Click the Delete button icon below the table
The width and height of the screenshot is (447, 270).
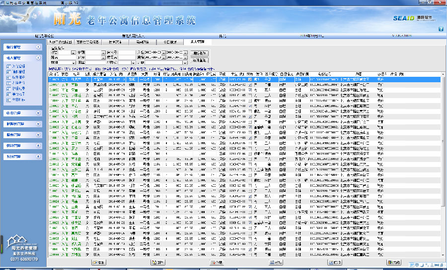214,262
